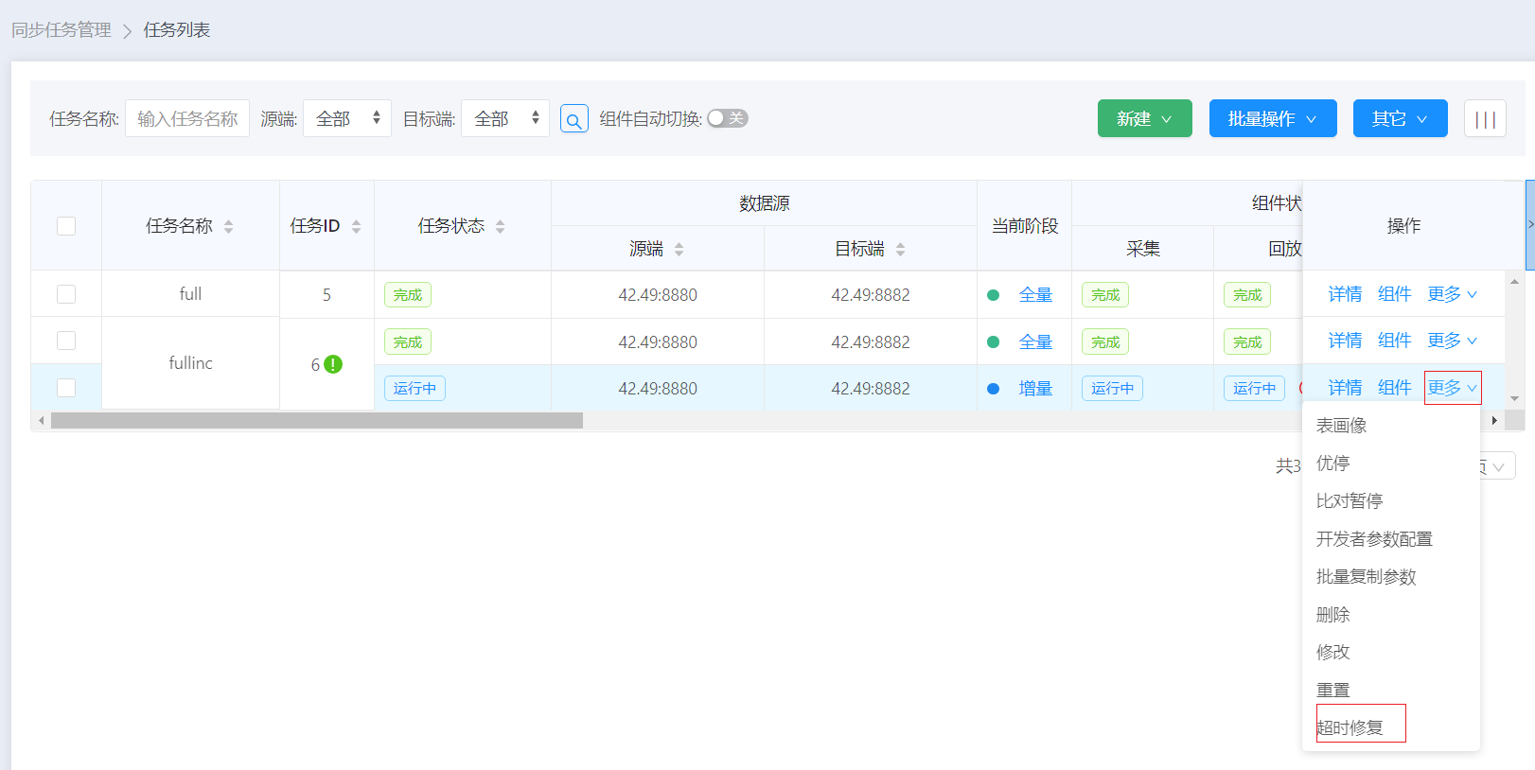Choose 优停 from the menu
Viewport: 1535px width, 770px height.
(x=1333, y=464)
